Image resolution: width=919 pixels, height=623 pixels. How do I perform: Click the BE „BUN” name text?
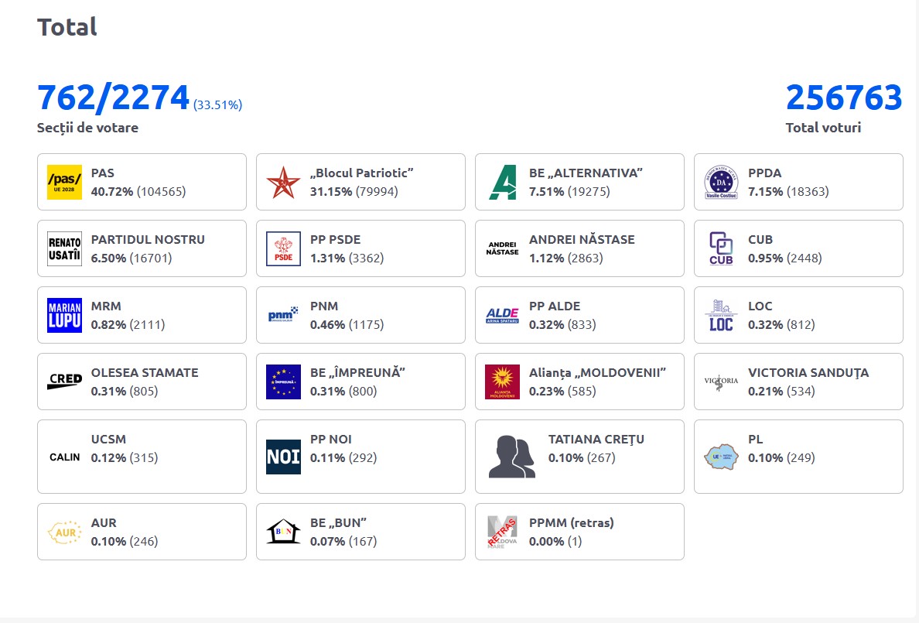[338, 522]
